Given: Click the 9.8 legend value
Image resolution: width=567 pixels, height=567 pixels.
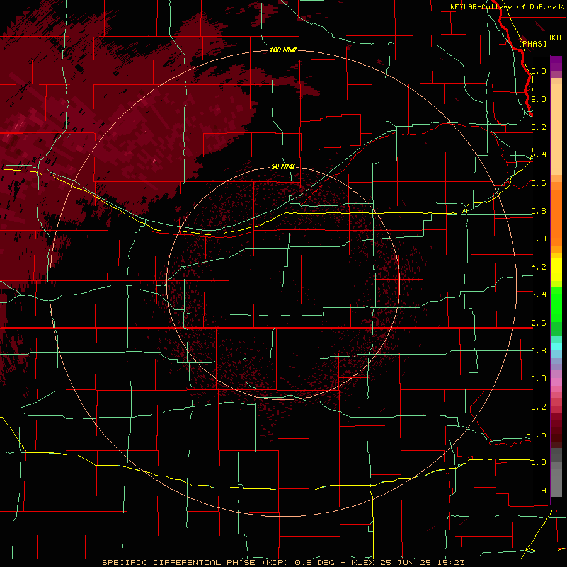Looking at the screenshot, I should click(539, 71).
